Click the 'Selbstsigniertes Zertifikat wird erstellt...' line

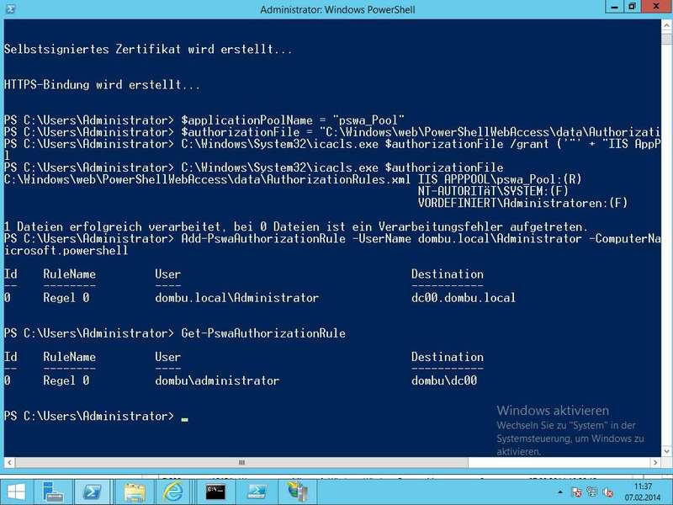tap(148, 49)
